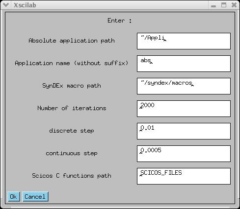Click the Ok button
Screen dimensions: 240x209
(14, 197)
